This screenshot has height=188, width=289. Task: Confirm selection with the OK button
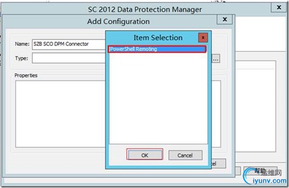145,155
